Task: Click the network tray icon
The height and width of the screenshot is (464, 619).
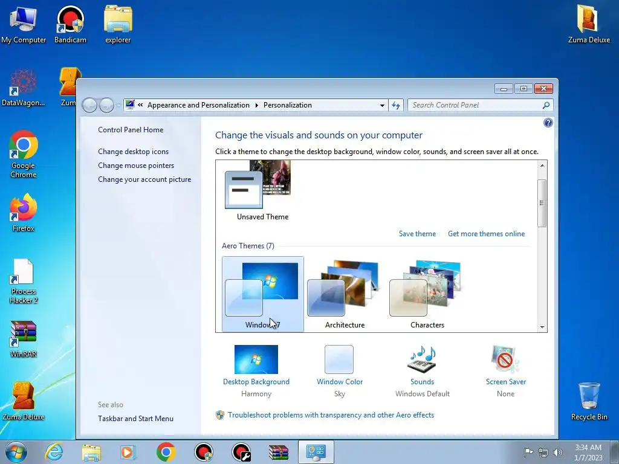Action: pos(543,452)
